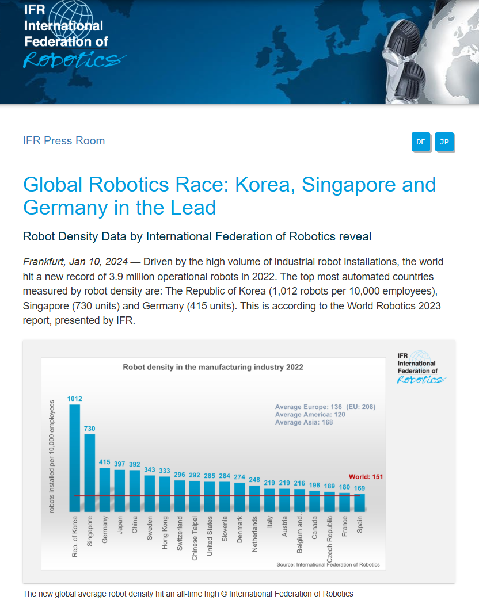Click the chart source attribution text
Viewport: 479px width, 604px height.
click(x=328, y=565)
